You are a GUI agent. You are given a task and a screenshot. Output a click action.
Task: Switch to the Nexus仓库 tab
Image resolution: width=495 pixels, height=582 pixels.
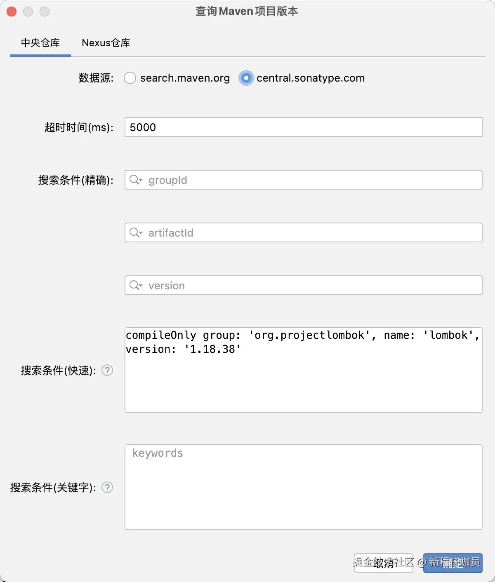[106, 42]
